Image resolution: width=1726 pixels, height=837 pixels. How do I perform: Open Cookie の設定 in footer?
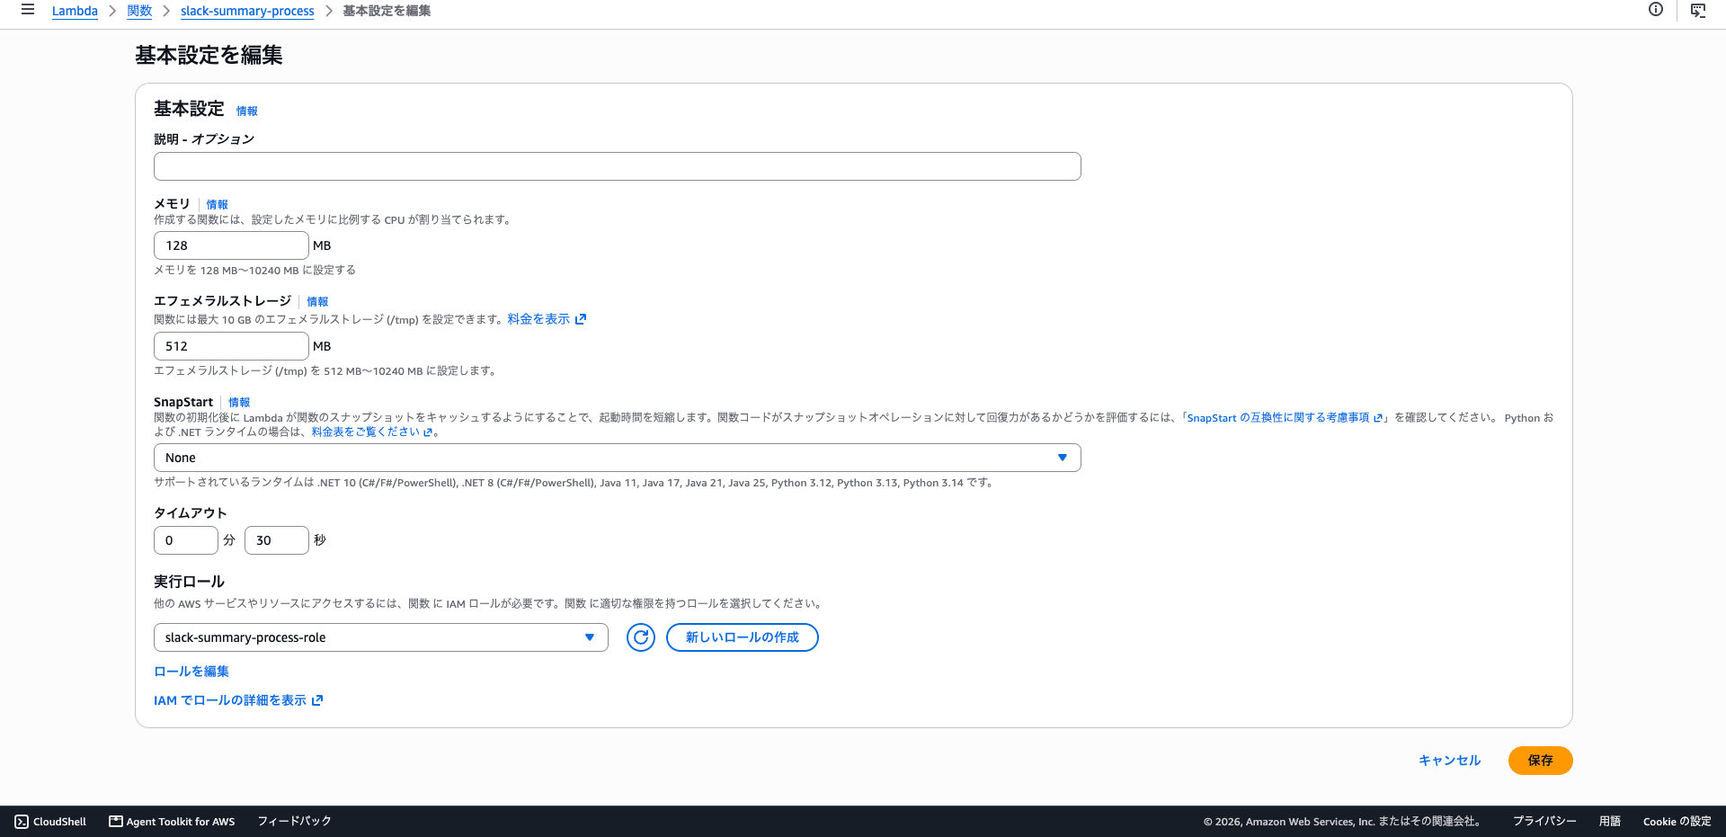[1677, 822]
